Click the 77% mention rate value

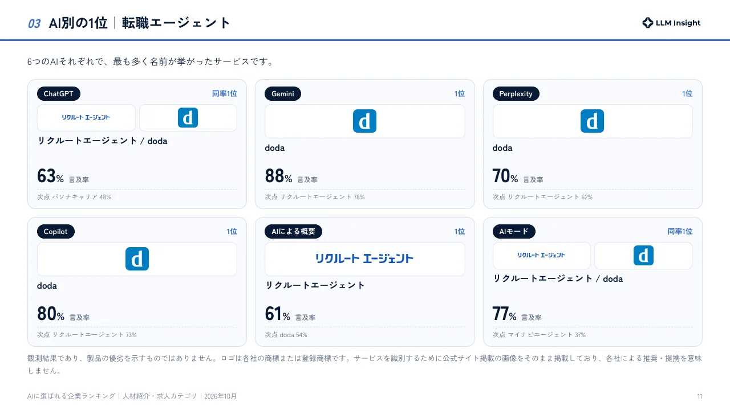pyautogui.click(x=505, y=314)
